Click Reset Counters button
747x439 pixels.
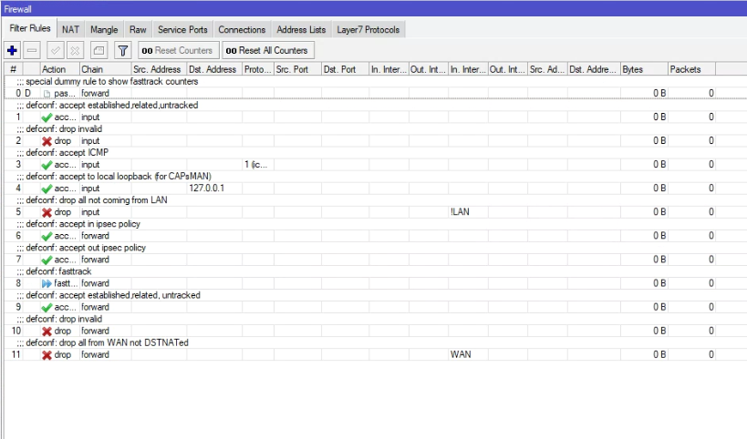coord(179,50)
